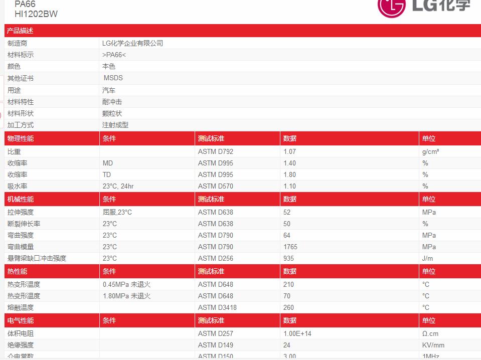Viewport: 481px width, 360px height.
Task: Click the >PA66< material mark value
Action: [x=114, y=55]
